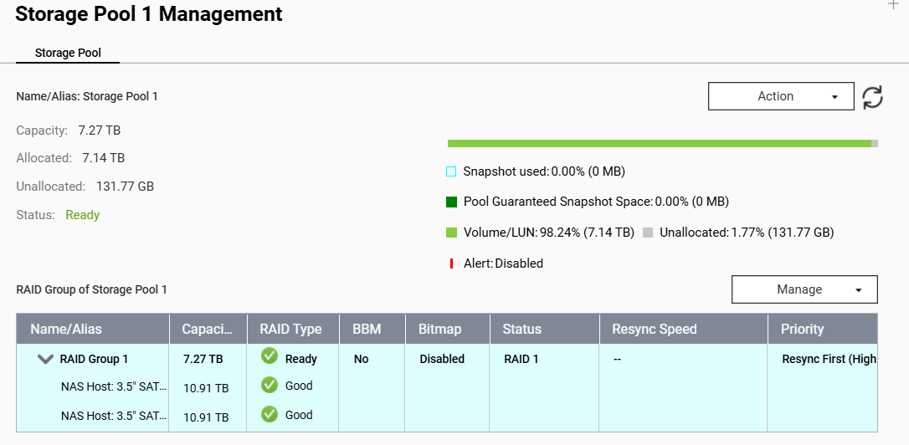Open the Manage dropdown menu

coord(804,289)
